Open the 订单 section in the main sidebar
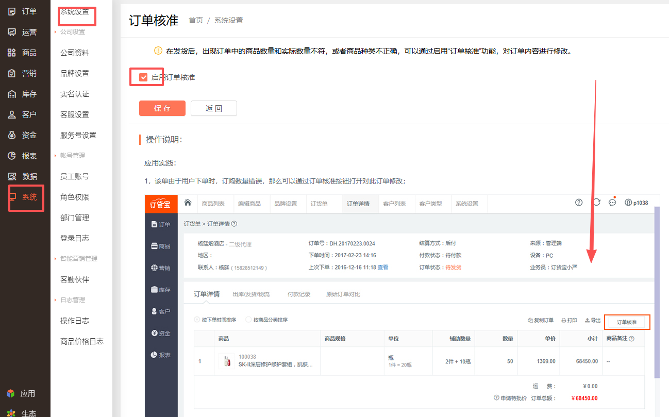 tap(22, 11)
